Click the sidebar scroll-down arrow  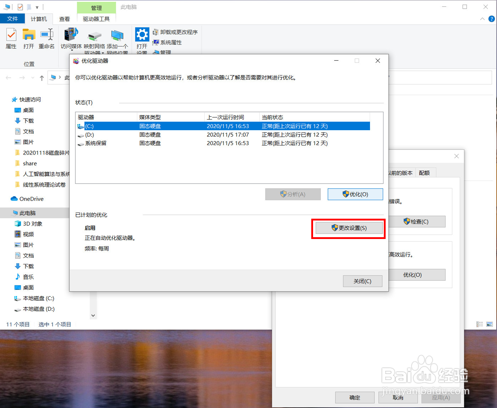tap(93, 315)
